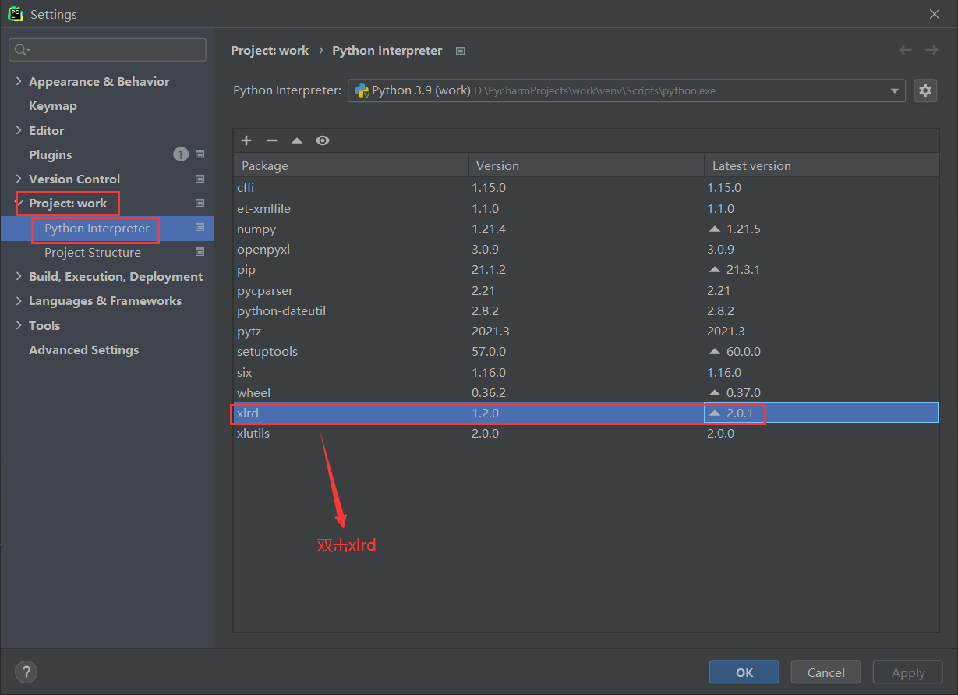This screenshot has height=695, width=958.
Task: Sort by Latest version column header
Action: pos(822,165)
